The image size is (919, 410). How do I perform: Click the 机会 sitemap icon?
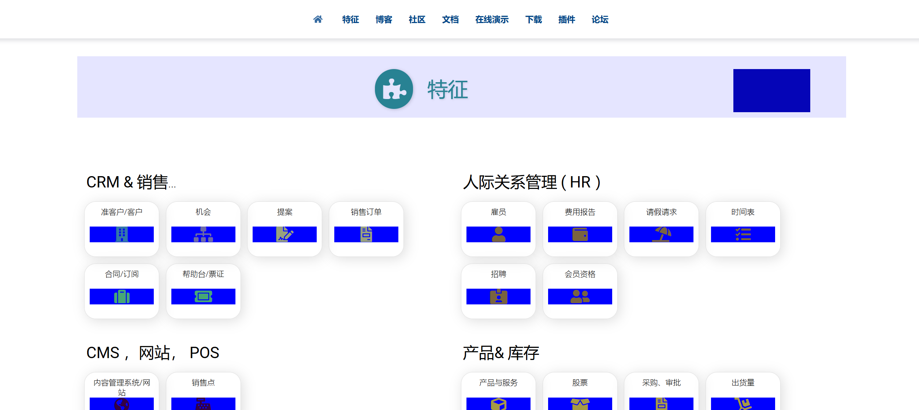click(203, 234)
